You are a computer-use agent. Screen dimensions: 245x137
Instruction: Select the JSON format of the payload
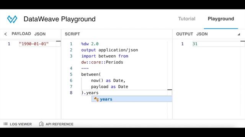(x=40, y=34)
